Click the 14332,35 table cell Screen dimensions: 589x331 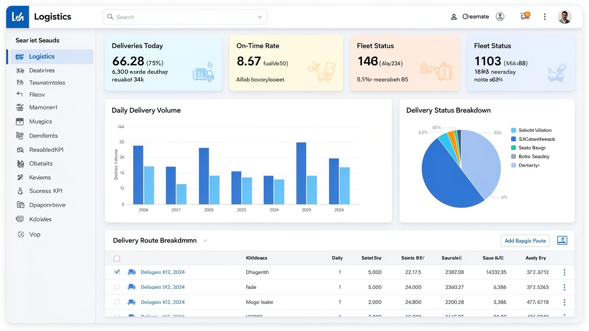tap(496, 272)
